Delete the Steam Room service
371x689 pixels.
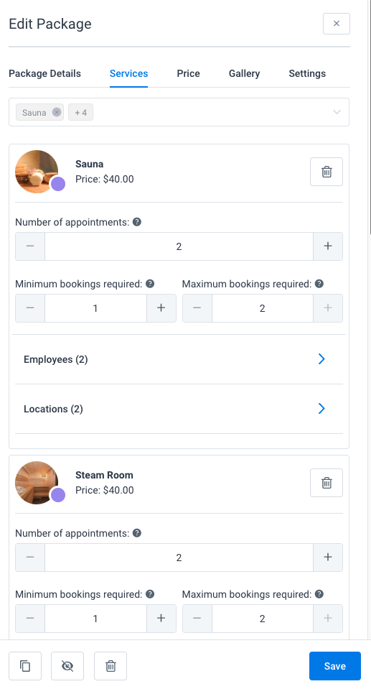pos(327,483)
